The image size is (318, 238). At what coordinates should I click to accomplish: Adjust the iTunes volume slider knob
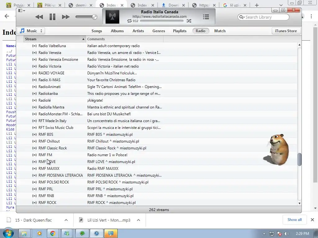point(94,17)
